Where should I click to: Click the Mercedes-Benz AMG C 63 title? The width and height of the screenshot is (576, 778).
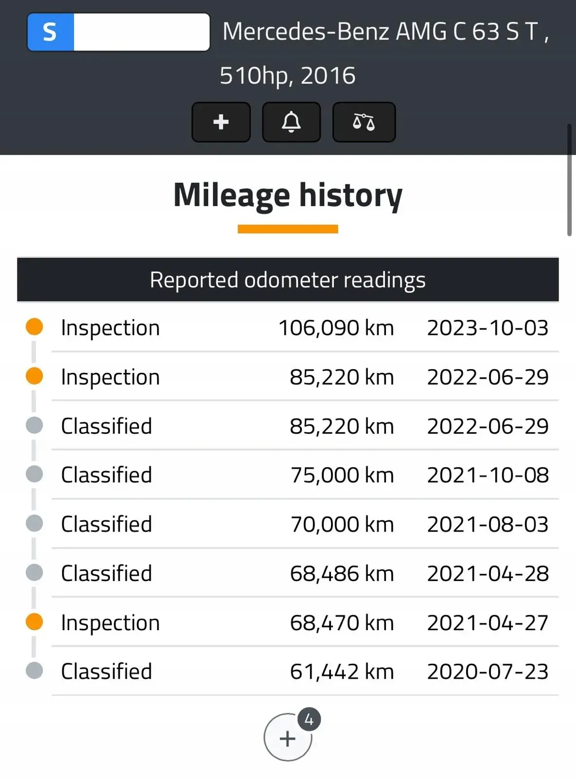[385, 53]
